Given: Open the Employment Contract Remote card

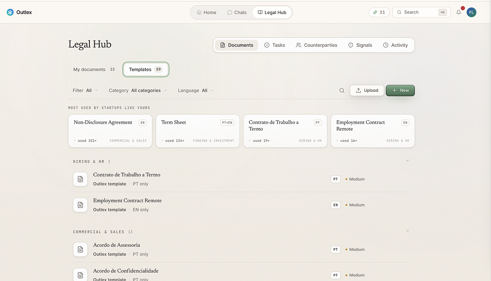Looking at the screenshot, I should (372, 131).
